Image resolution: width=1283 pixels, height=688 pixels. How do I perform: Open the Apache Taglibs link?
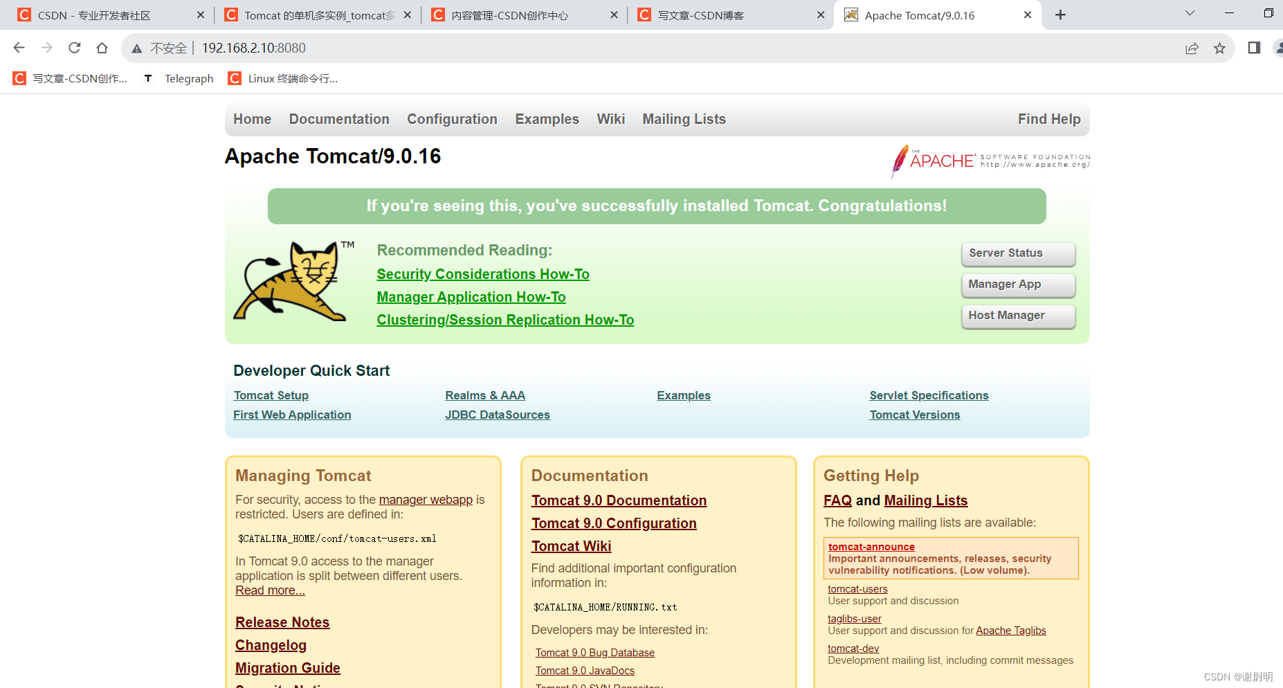[1011, 631]
